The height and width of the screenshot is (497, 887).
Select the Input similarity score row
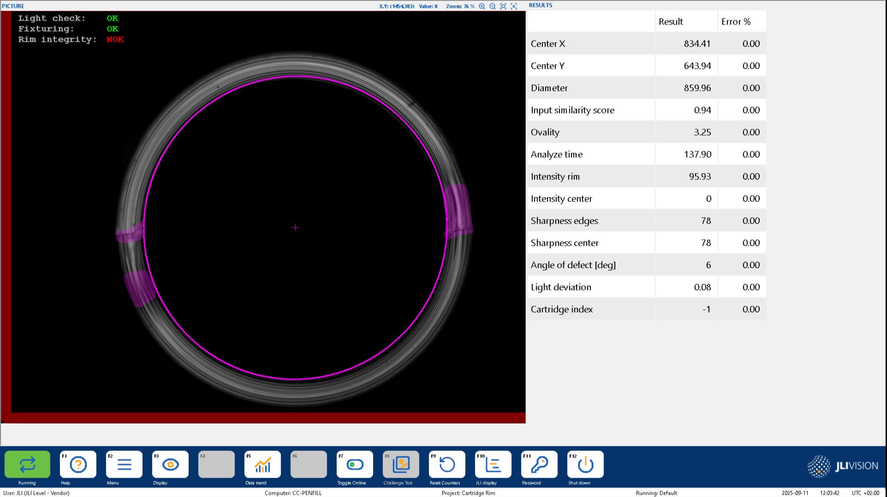tap(647, 110)
